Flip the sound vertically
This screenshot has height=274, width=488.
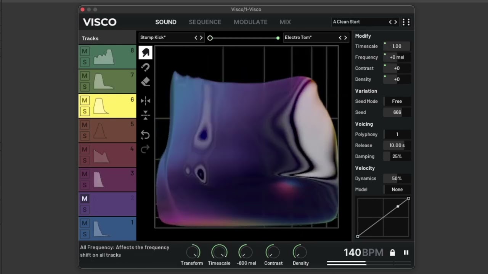point(145,115)
